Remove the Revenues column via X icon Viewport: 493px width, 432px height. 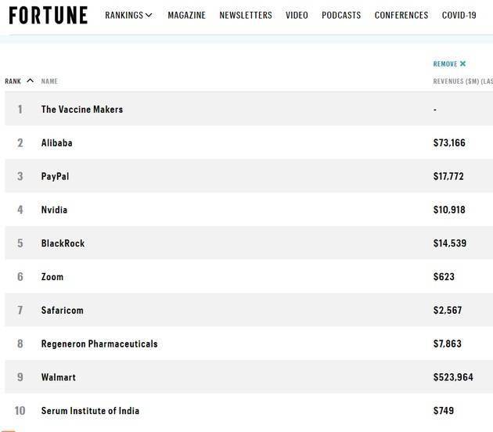(462, 64)
